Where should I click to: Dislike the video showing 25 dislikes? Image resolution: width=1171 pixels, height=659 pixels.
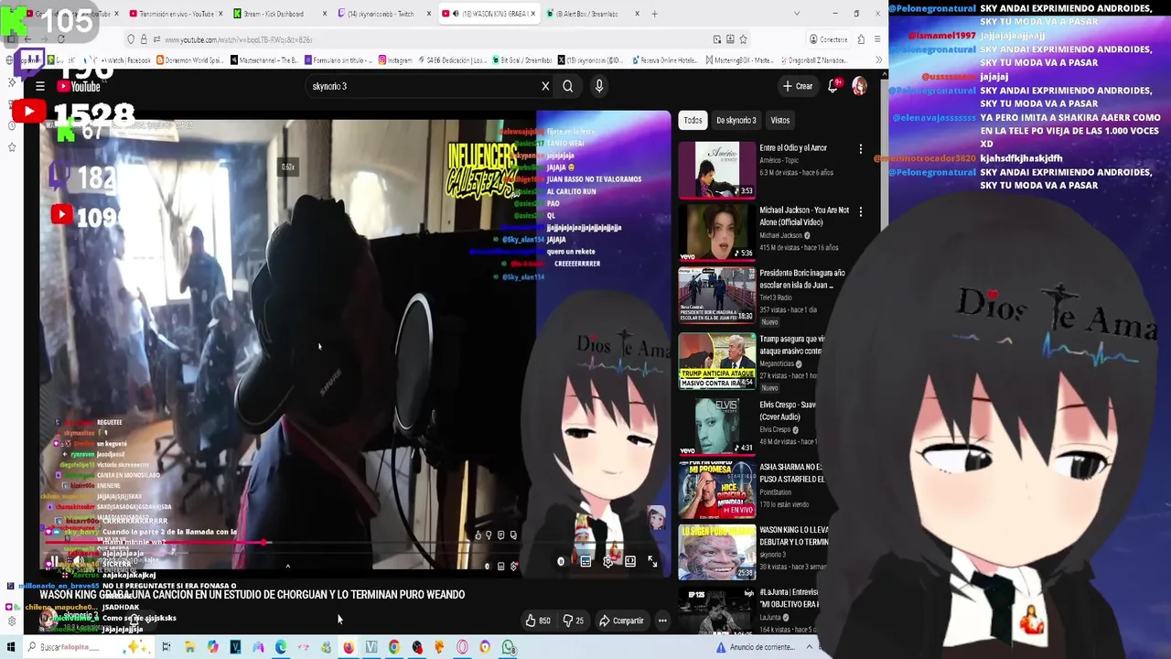coord(574,621)
